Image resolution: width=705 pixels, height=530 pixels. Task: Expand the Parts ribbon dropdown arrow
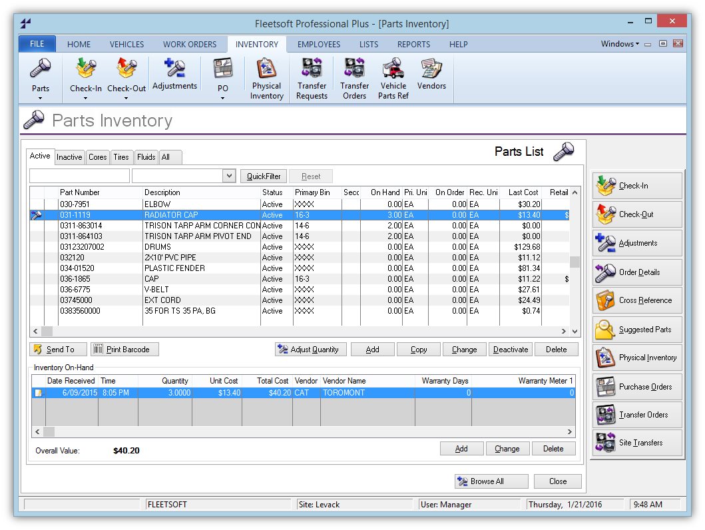[40, 98]
